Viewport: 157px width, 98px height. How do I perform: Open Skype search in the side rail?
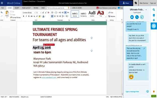click(154, 10)
